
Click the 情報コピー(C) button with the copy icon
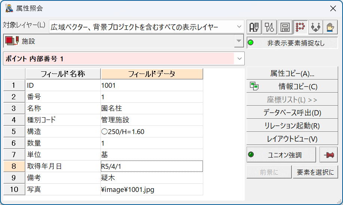292,86
